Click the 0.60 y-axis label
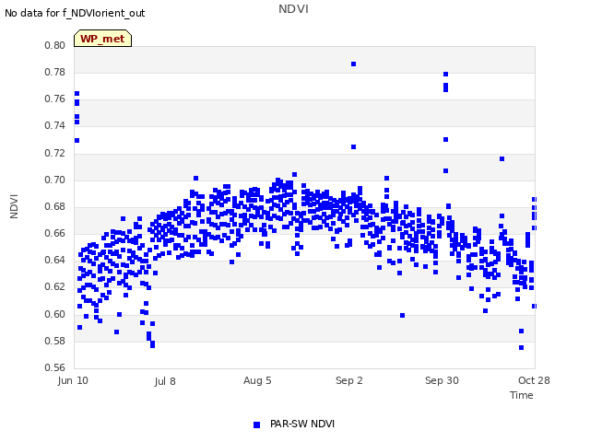Viewport: 590px width, 442px height. [54, 314]
